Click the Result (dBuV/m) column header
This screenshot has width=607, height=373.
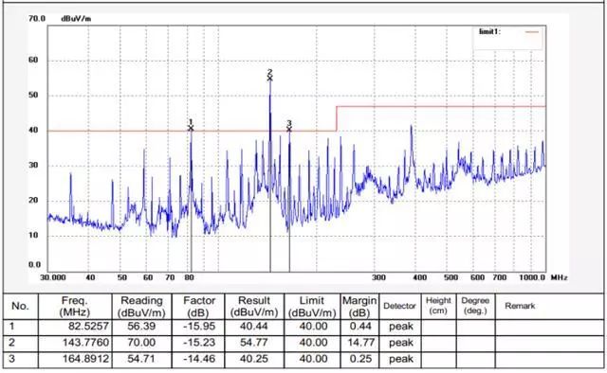pos(254,306)
